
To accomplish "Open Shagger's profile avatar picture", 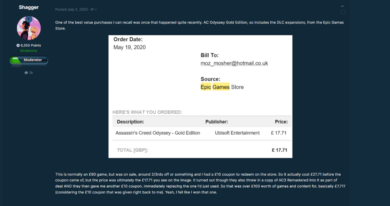I will [29, 28].
